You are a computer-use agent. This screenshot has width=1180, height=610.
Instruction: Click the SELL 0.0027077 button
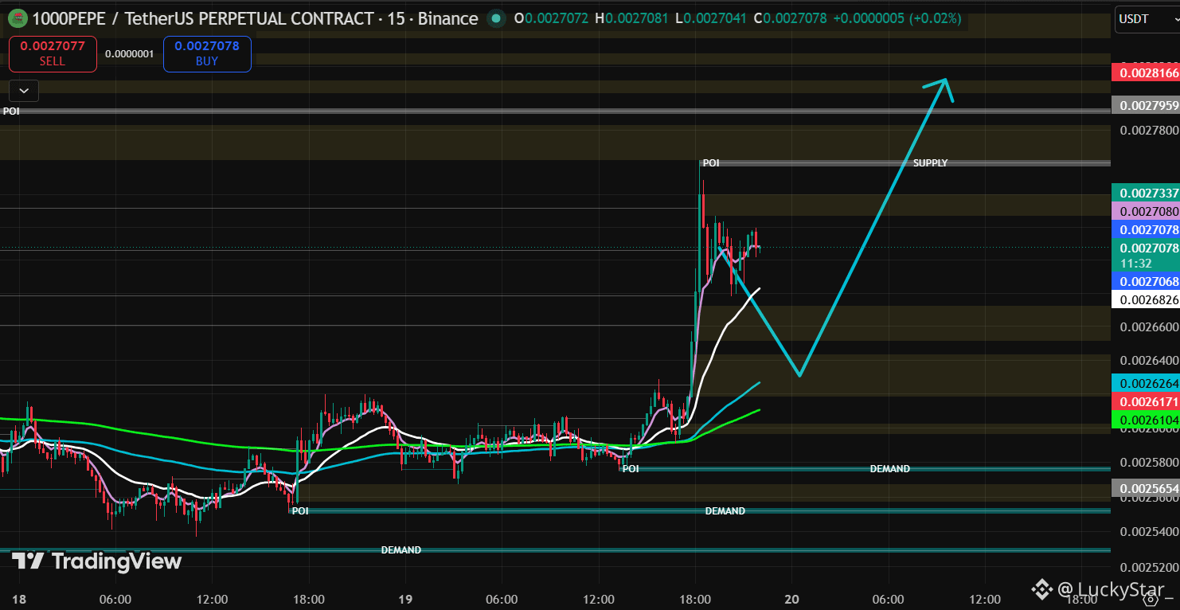[x=53, y=53]
